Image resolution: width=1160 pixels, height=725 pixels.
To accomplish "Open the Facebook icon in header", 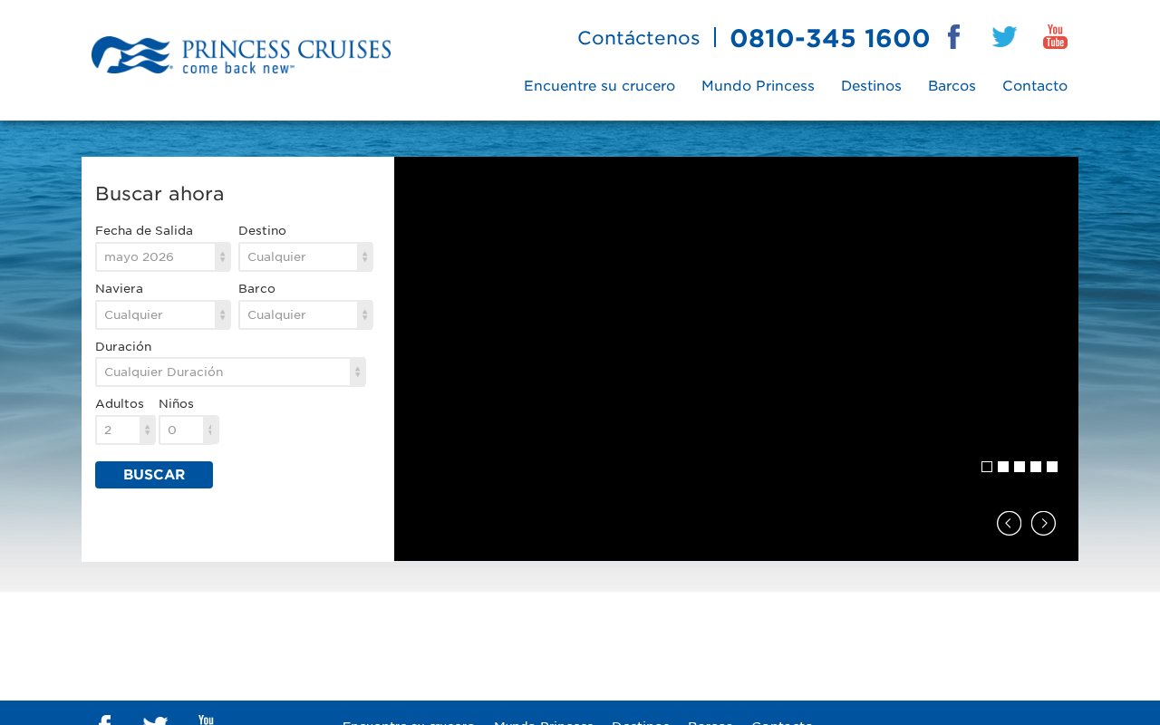I will click(953, 37).
